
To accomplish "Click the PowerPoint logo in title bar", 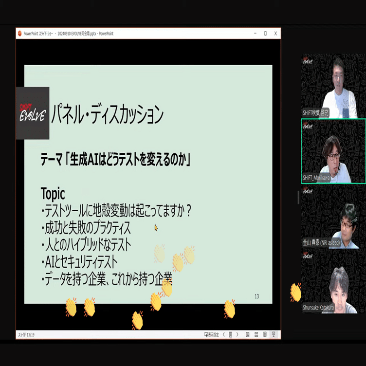I will coord(19,34).
